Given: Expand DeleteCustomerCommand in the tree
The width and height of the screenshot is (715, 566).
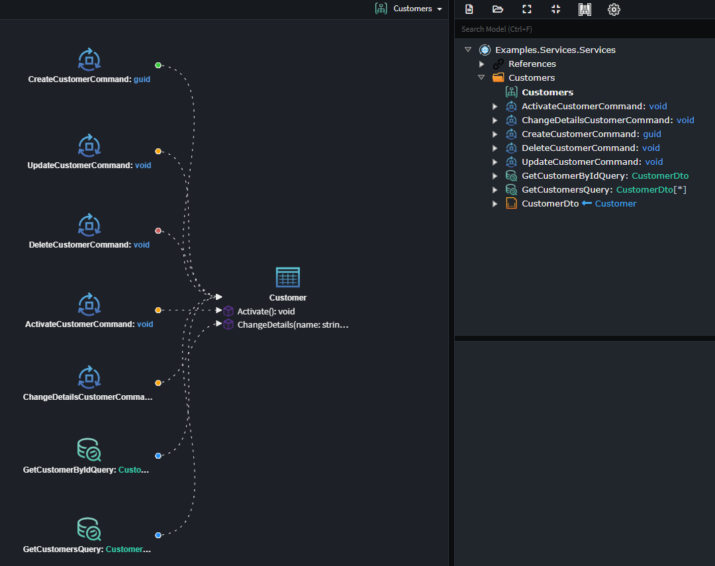Looking at the screenshot, I should [x=495, y=148].
